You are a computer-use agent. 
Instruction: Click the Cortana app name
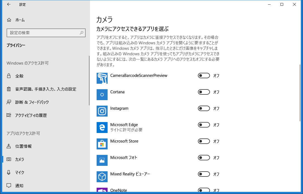tap(117, 92)
